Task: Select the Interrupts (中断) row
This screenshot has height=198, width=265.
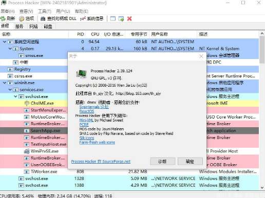Action: pyautogui.click(x=34, y=62)
